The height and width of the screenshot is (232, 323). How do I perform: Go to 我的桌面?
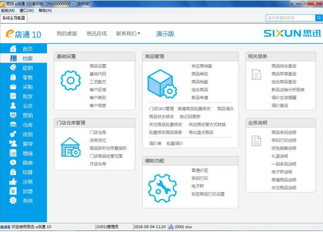tap(67, 33)
